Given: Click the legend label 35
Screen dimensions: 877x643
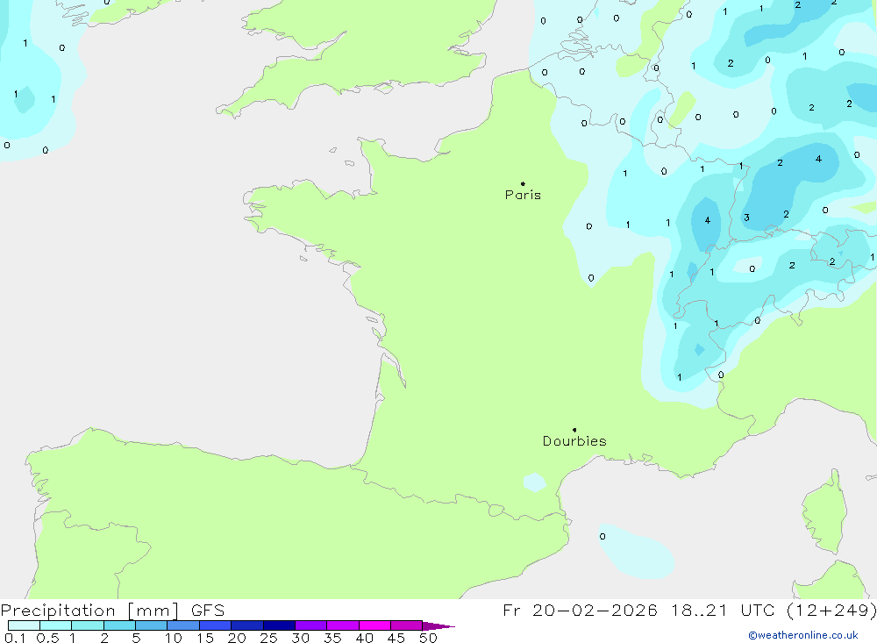Looking at the screenshot, I should click(x=332, y=638).
